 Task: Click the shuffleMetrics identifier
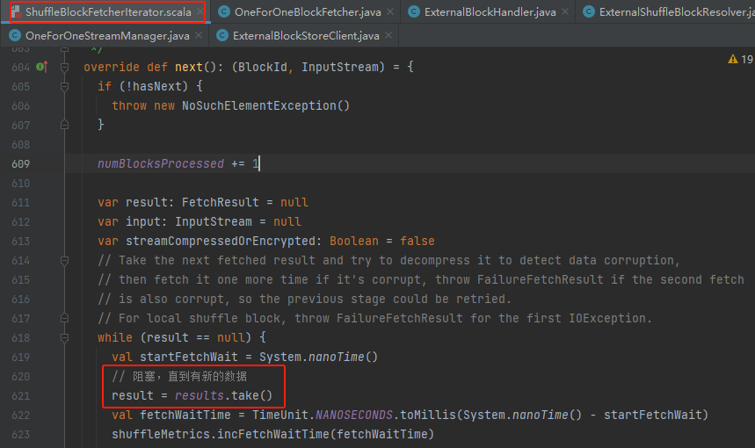(x=161, y=434)
